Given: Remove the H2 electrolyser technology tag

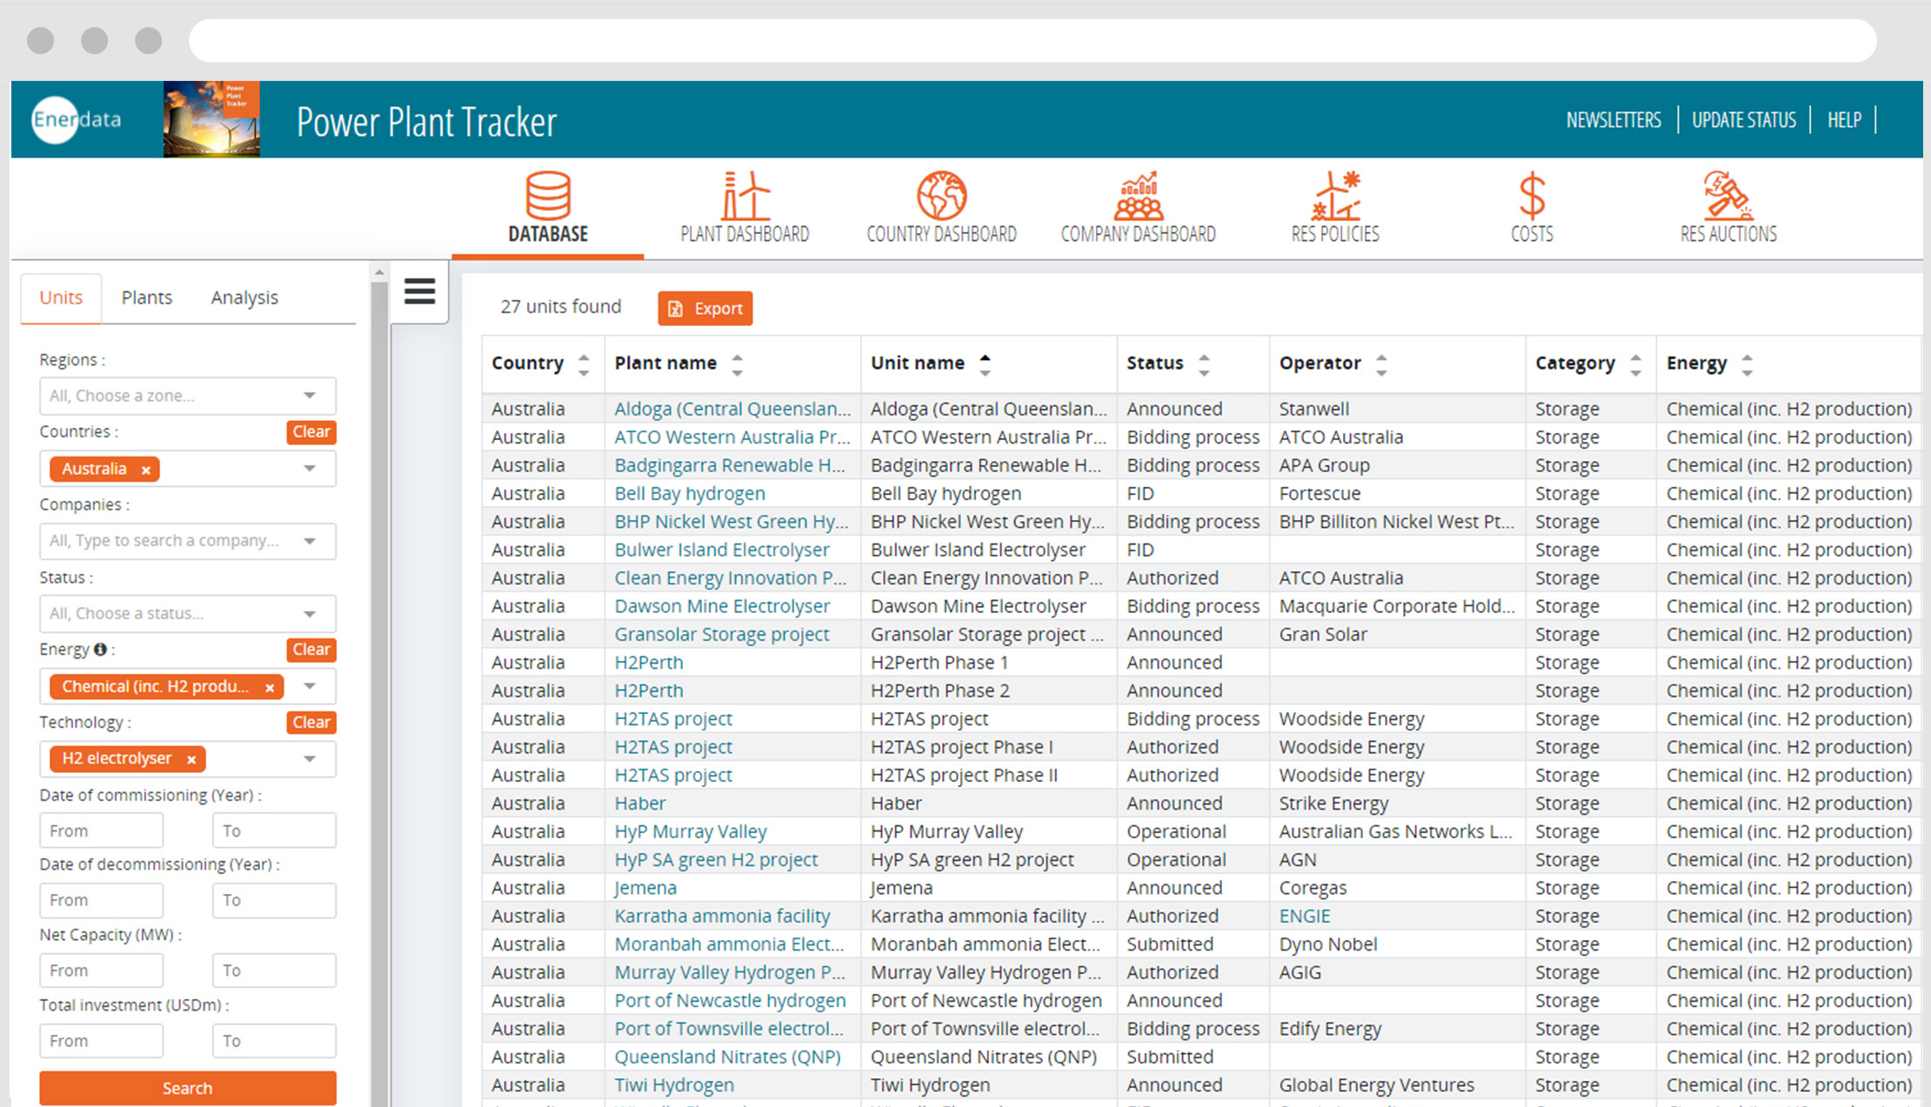Looking at the screenshot, I should tap(191, 759).
